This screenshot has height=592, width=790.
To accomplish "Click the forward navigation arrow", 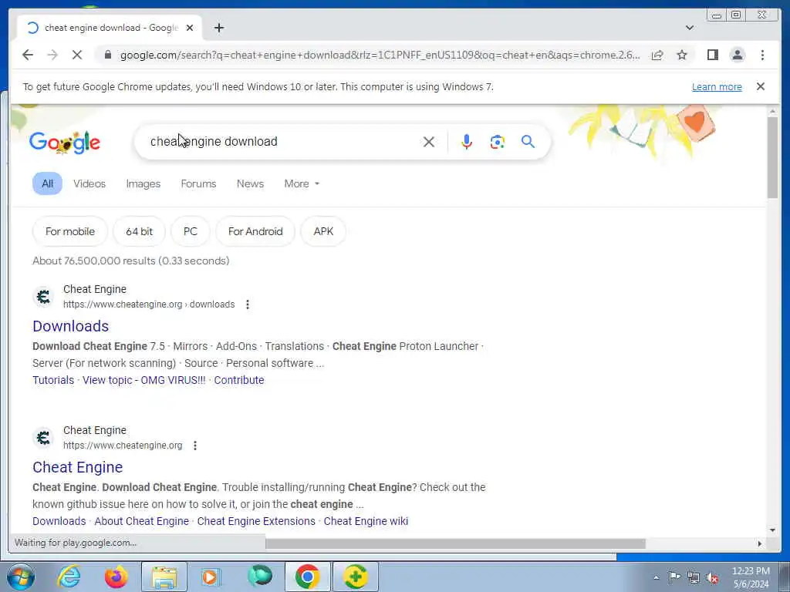I will tap(52, 55).
